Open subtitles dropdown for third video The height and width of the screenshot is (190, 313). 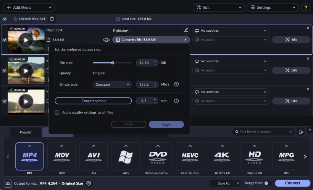pyautogui.click(x=231, y=92)
